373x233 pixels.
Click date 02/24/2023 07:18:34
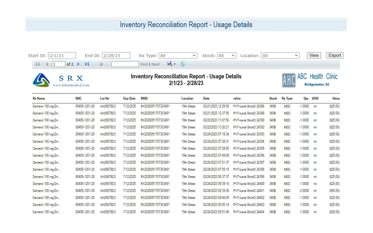point(216,134)
